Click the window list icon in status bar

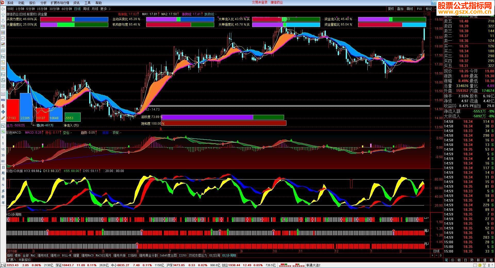[475, 265]
